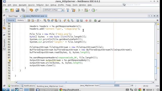Click the hint lightbulb on line 68

[10, 60]
